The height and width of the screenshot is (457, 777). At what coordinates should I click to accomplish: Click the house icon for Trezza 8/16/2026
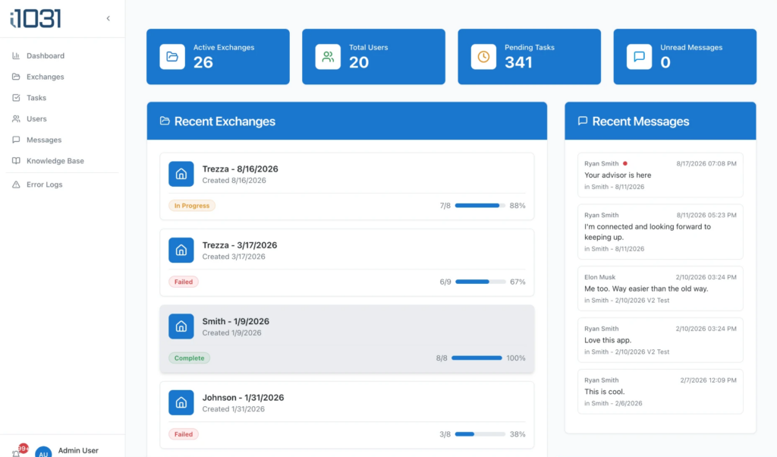coord(181,174)
